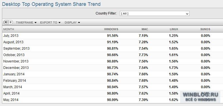This screenshot has width=223, height=106.
Task: Sort by the SUNOS column header
Action: point(205,29)
